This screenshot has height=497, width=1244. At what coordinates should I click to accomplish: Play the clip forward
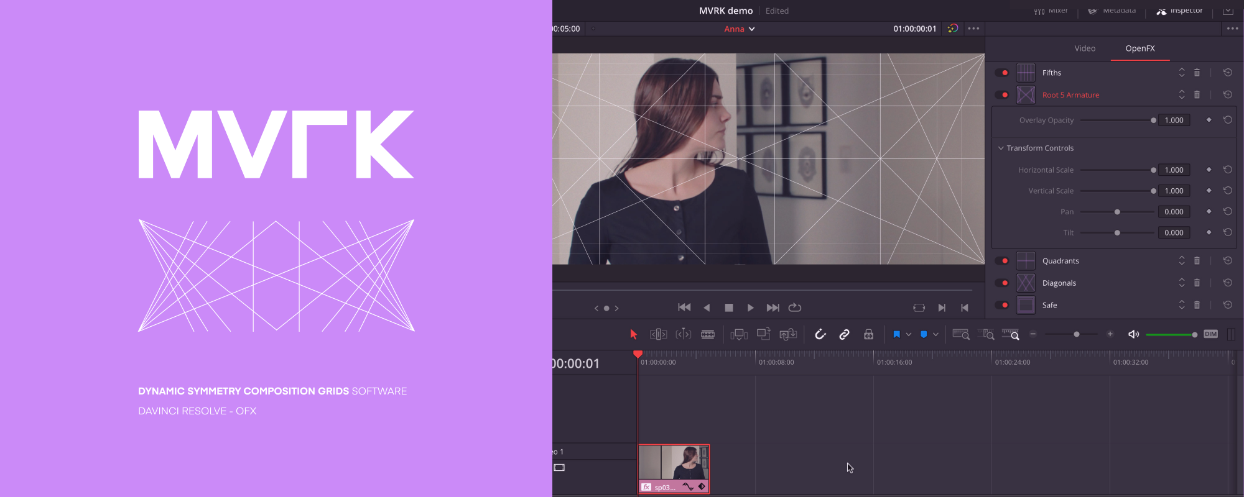(x=750, y=308)
